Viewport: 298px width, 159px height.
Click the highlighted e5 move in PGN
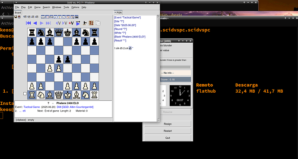click(130, 48)
